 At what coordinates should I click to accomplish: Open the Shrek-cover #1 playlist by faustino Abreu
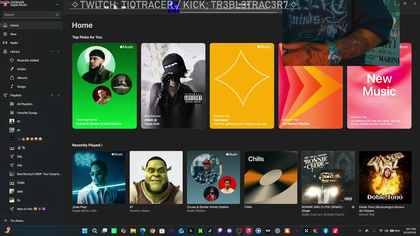156,177
